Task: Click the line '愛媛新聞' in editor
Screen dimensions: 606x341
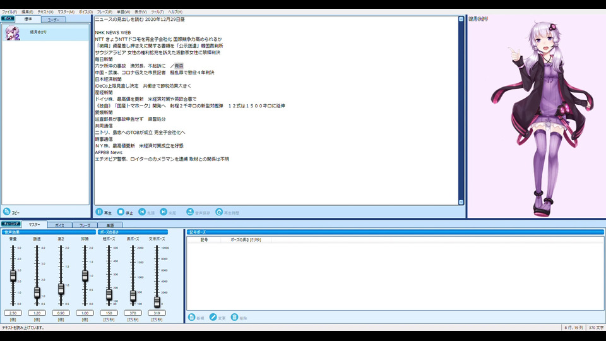Action: click(x=104, y=112)
